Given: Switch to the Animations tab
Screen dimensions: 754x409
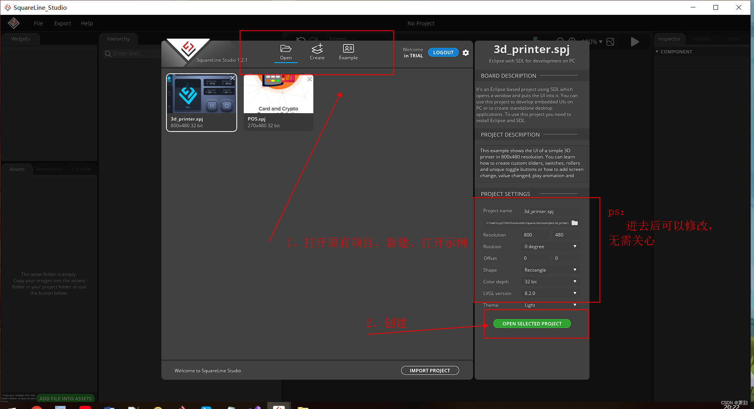Looking at the screenshot, I should coord(49,169).
